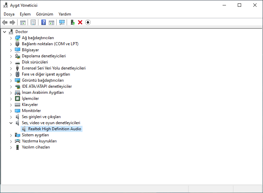
Task: Click the Fare ve diğer işaret mouse icon
Action: 18,74
